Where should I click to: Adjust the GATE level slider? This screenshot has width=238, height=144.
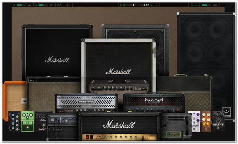[21, 5]
